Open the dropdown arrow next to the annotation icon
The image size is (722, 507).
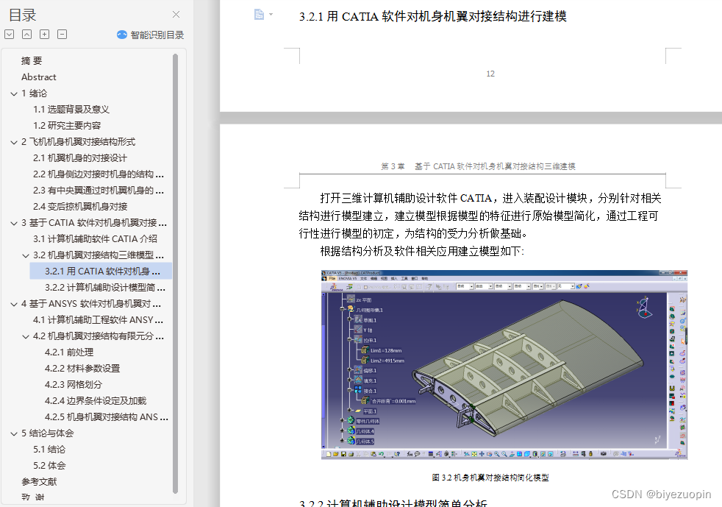pos(269,14)
